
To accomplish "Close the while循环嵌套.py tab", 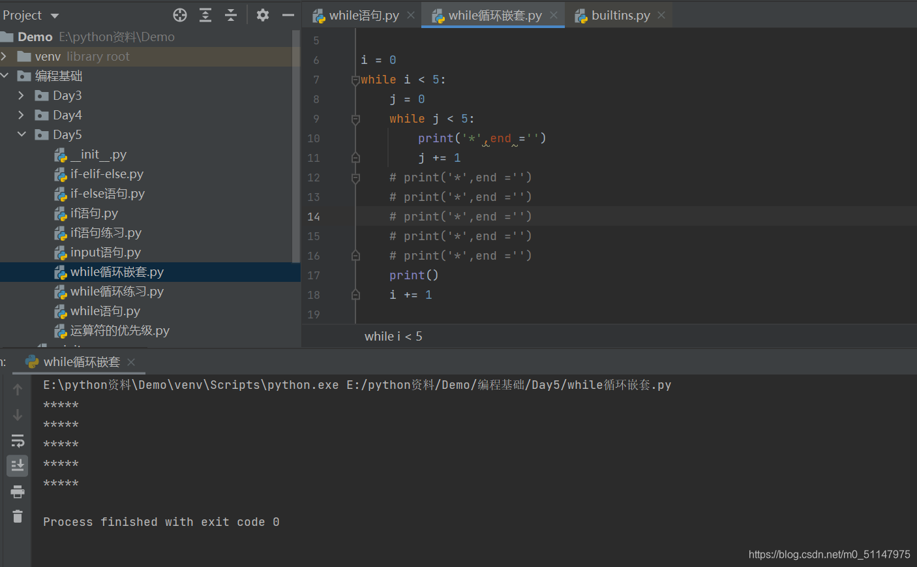I will (x=554, y=15).
